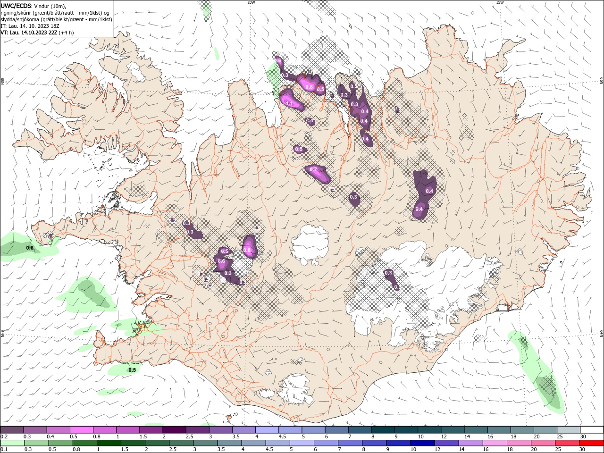Viewport: 604px width, 453px height.
Task: Click the 0.2 swatch in the purple snow legend
Action: 12,430
